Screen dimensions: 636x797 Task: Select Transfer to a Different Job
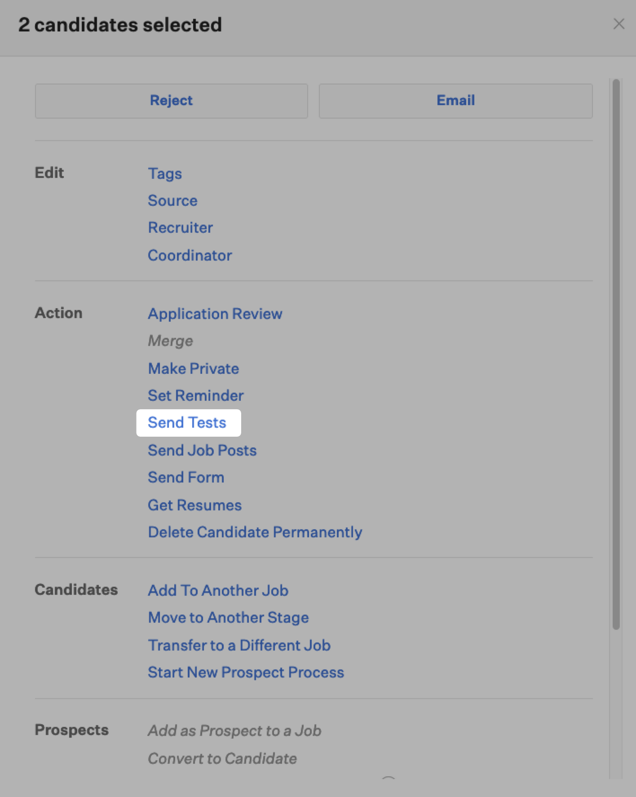[239, 645]
